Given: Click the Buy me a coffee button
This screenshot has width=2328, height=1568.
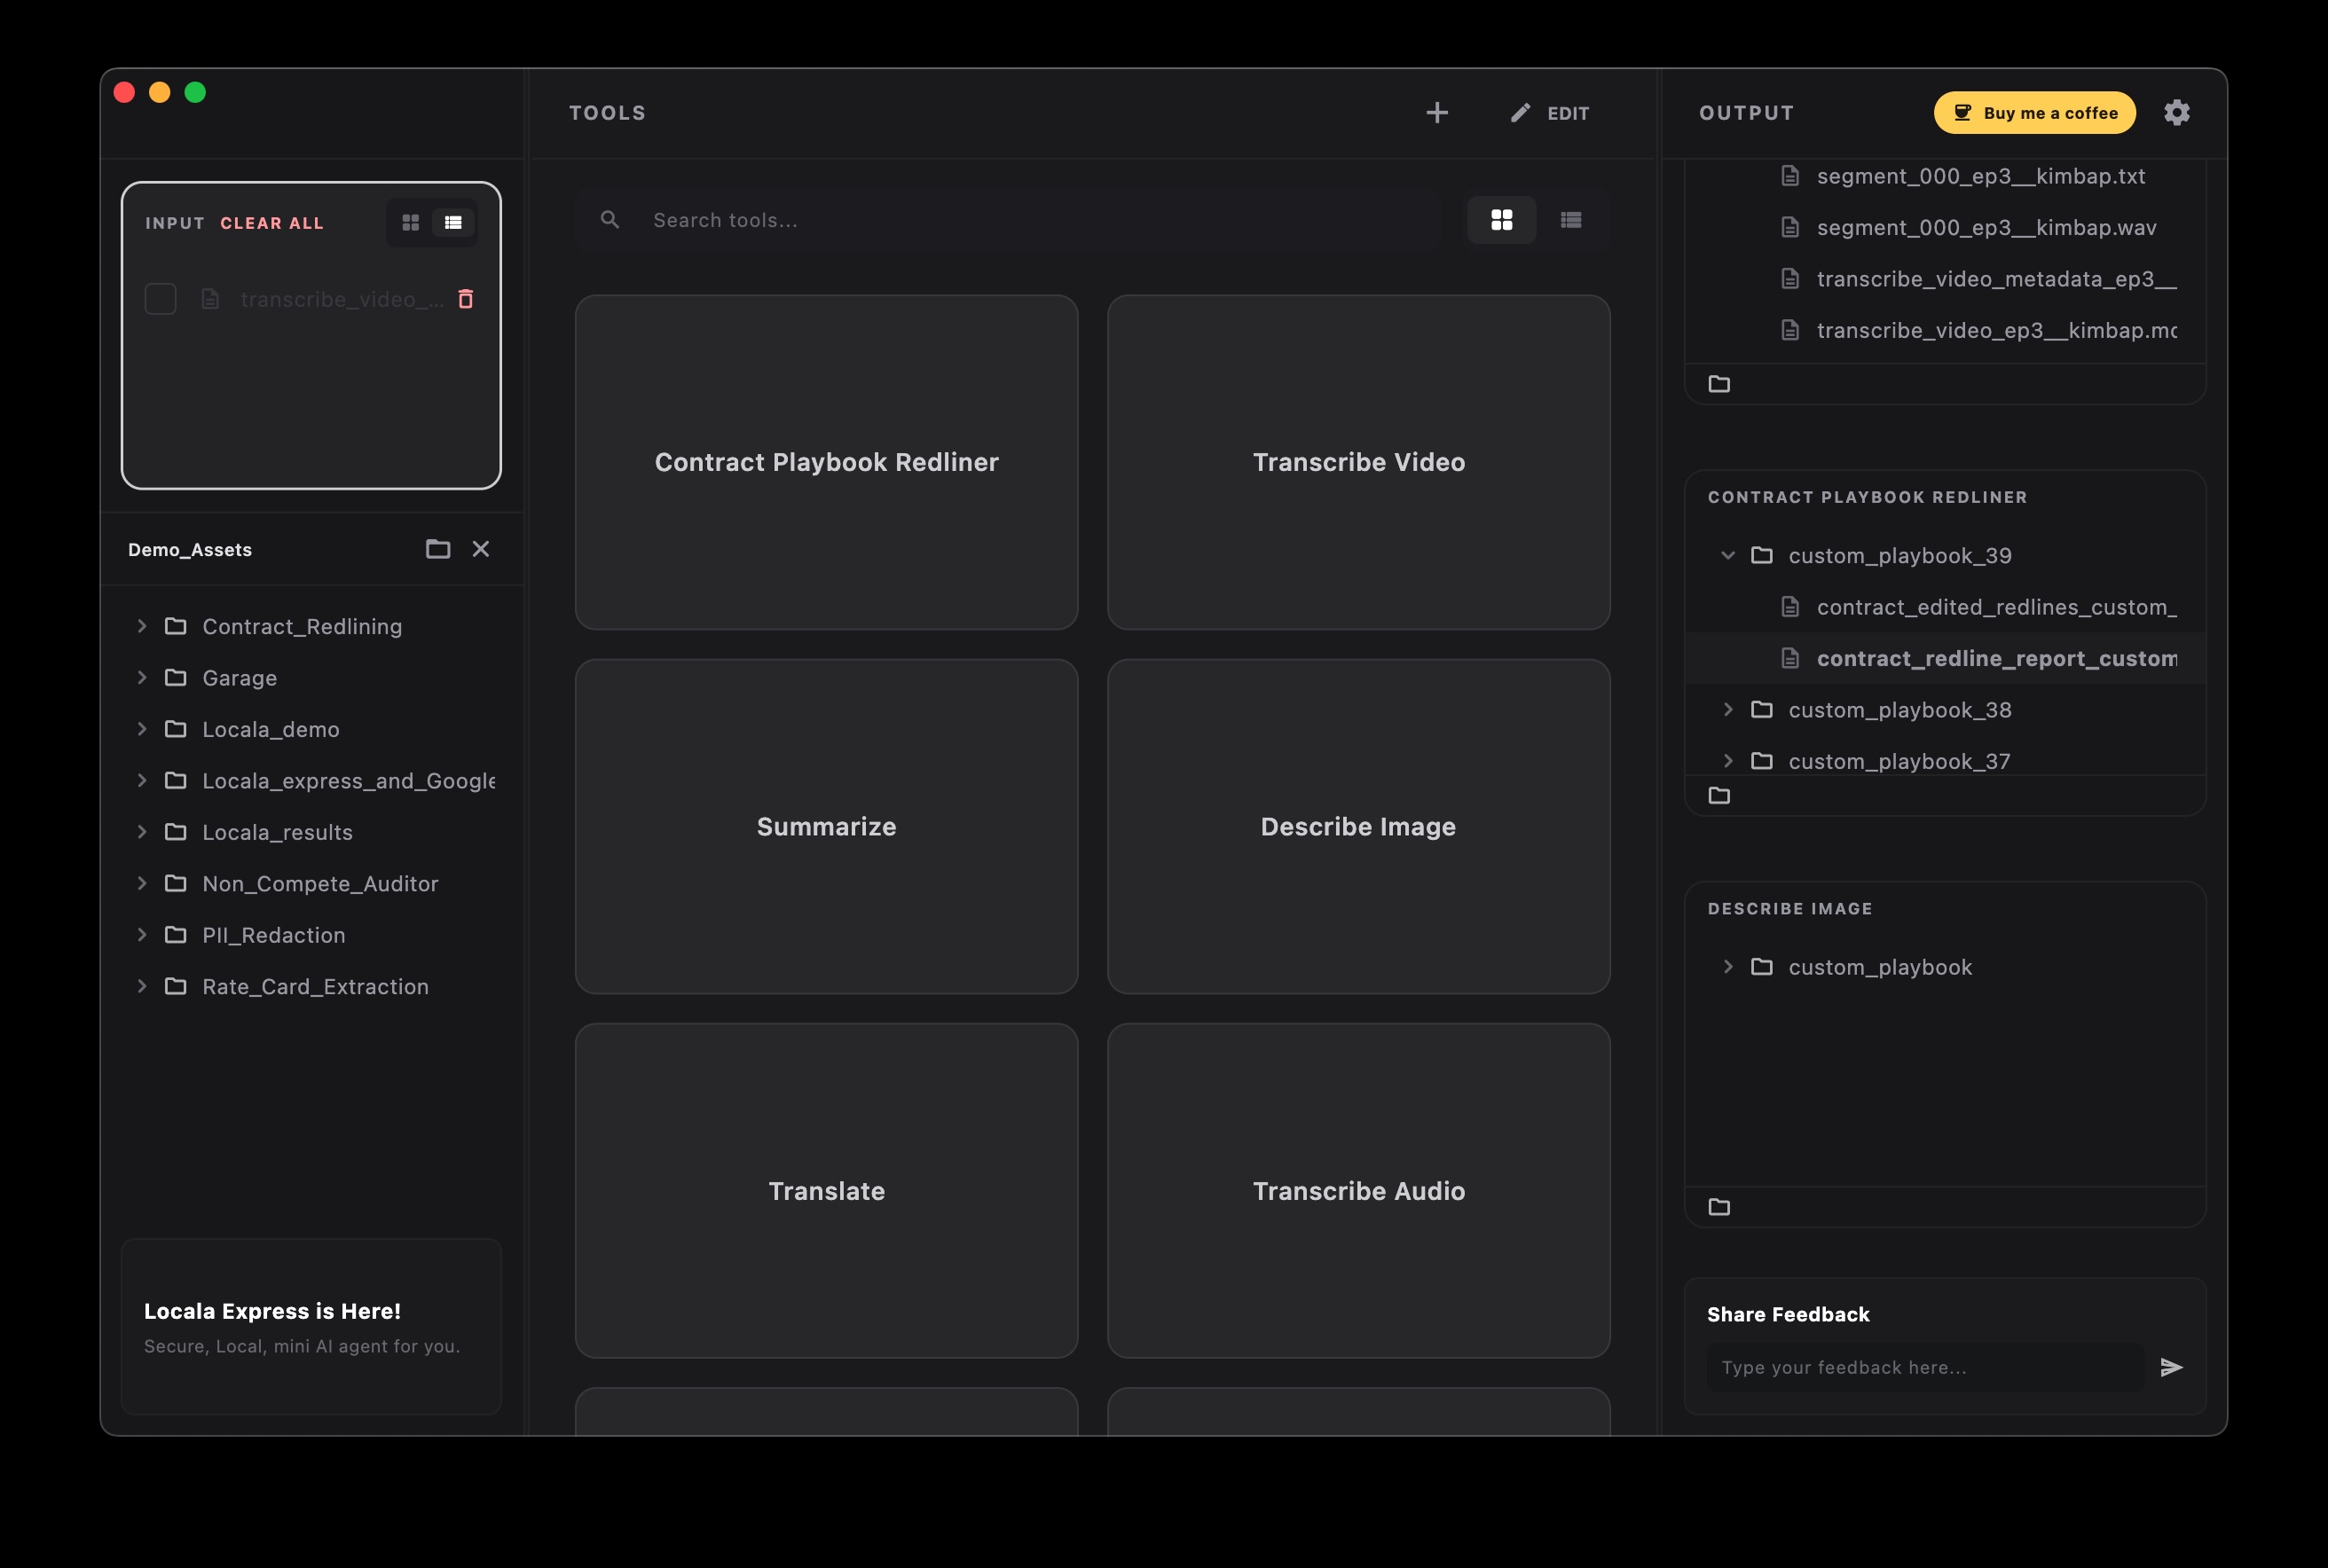Looking at the screenshot, I should (2033, 113).
